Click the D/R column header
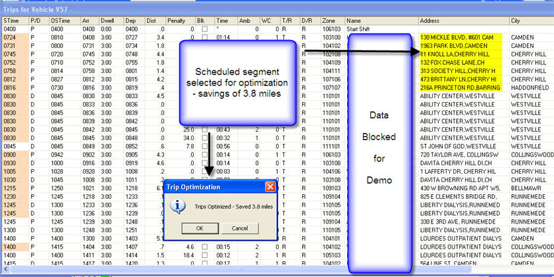The width and height of the screenshot is (554, 277). coord(310,21)
